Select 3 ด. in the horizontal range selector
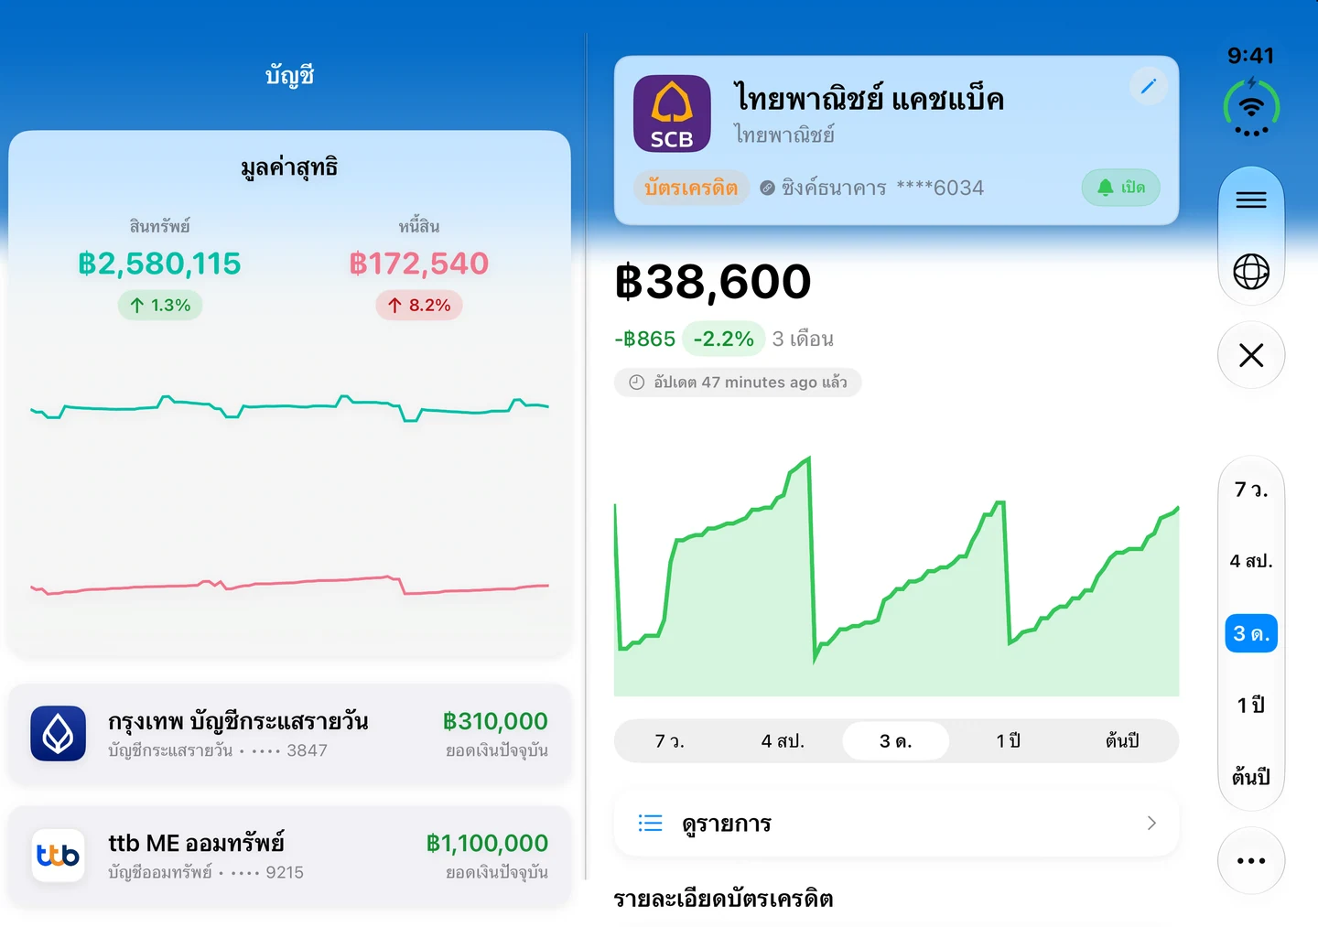1318x927 pixels. pyautogui.click(x=896, y=741)
